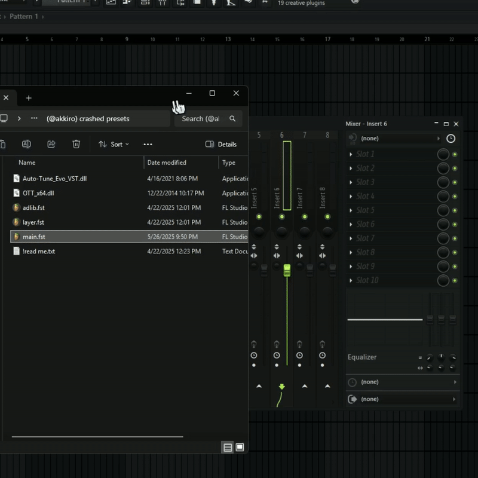Click the Details pane button

tap(221, 144)
